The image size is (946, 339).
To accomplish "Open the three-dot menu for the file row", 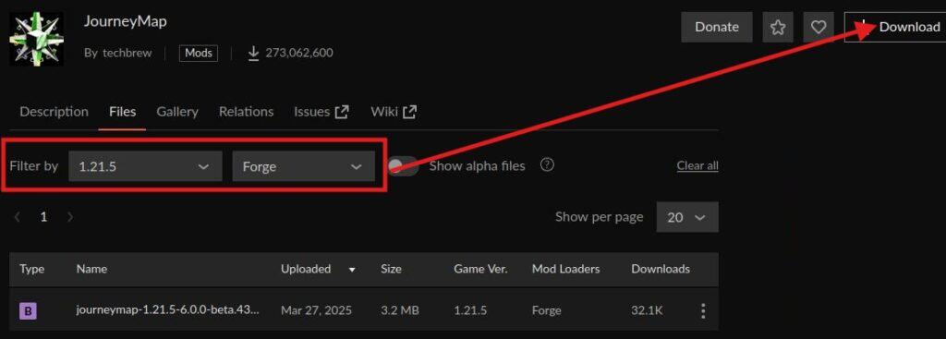I will (x=703, y=310).
